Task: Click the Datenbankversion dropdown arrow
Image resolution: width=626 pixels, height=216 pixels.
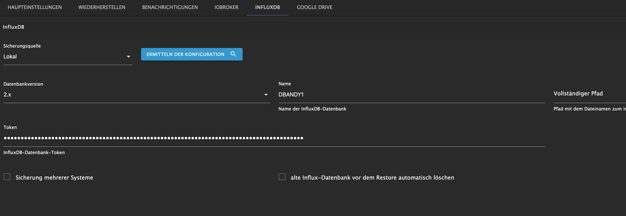Action: click(266, 94)
